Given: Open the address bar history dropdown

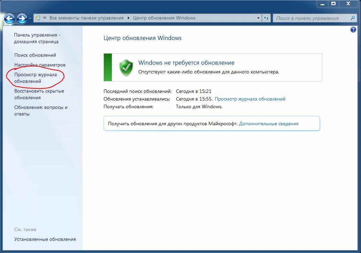Looking at the screenshot, I should pyautogui.click(x=258, y=18).
